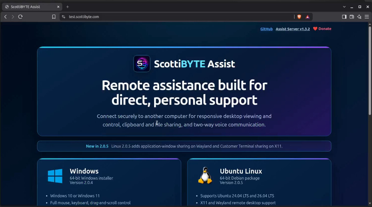The image size is (372, 207).
Task: Click '64-bit Debian package' text
Action: pyautogui.click(x=240, y=178)
